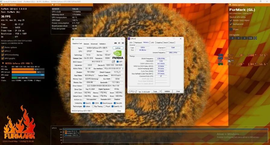Image resolution: width=270 pixels, height=145 pixels.
Task: Click the GPU temperature row in GPU-Z overlay
Action: [72, 18]
